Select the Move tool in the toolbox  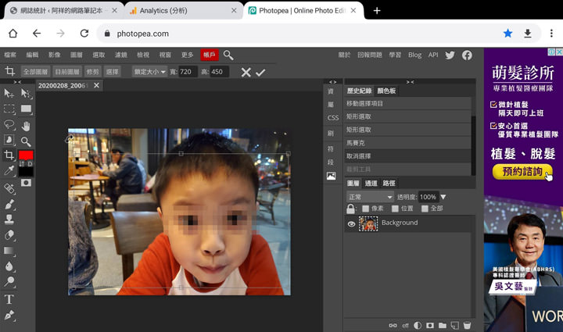click(9, 94)
